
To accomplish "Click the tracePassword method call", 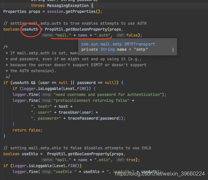I will [83, 118].
